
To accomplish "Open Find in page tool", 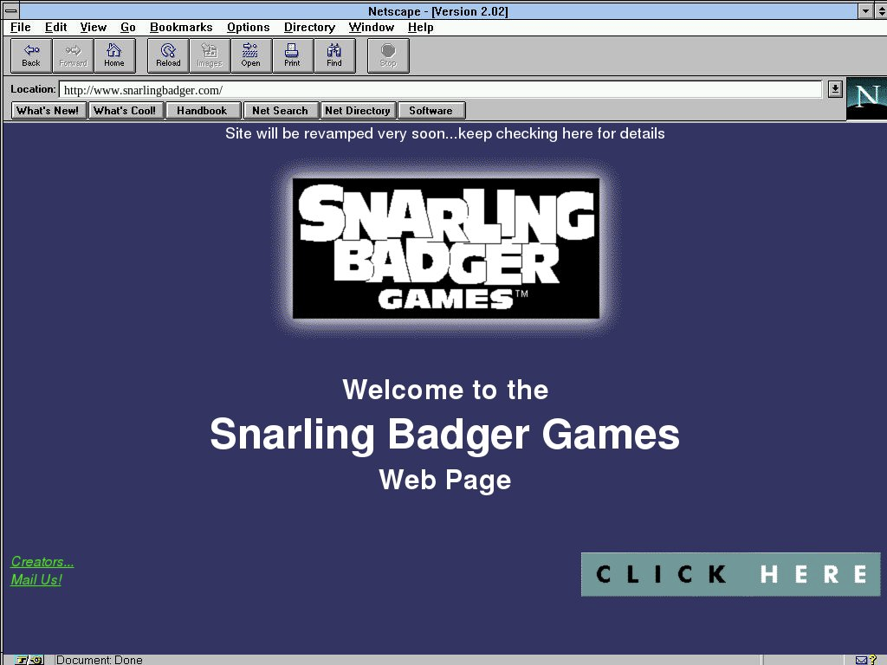I will click(334, 55).
